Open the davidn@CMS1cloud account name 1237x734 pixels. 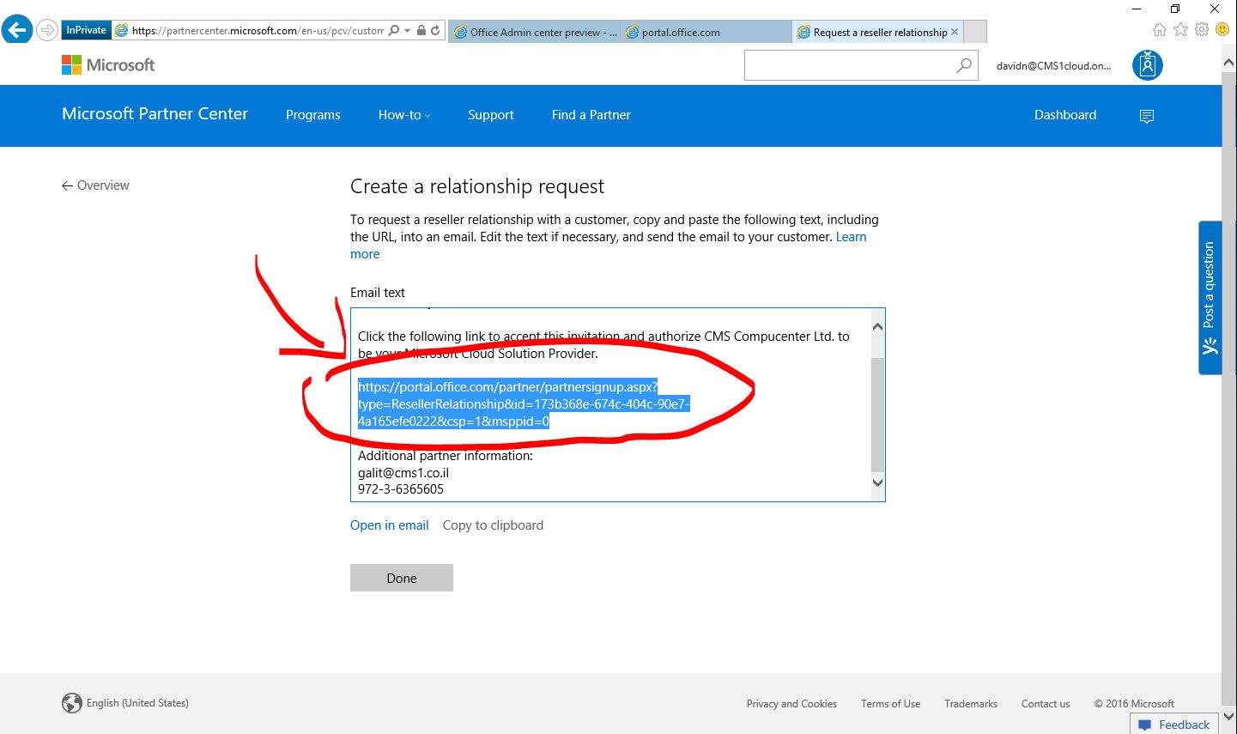point(1053,66)
